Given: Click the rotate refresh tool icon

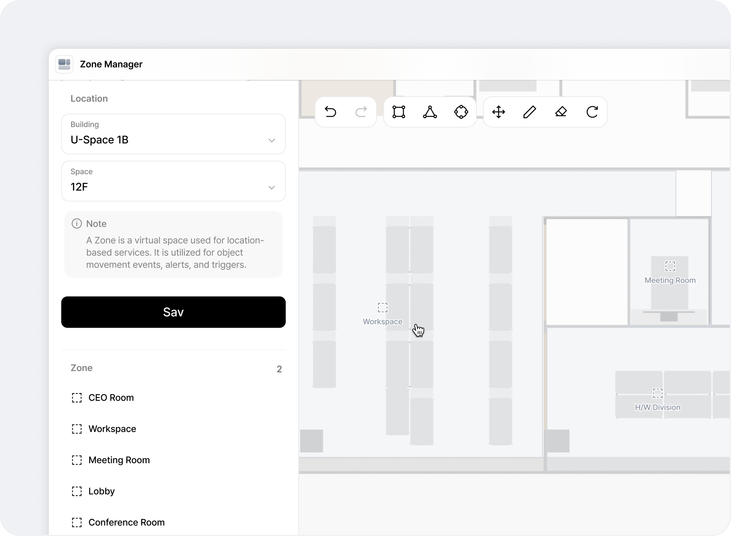Looking at the screenshot, I should (x=592, y=112).
